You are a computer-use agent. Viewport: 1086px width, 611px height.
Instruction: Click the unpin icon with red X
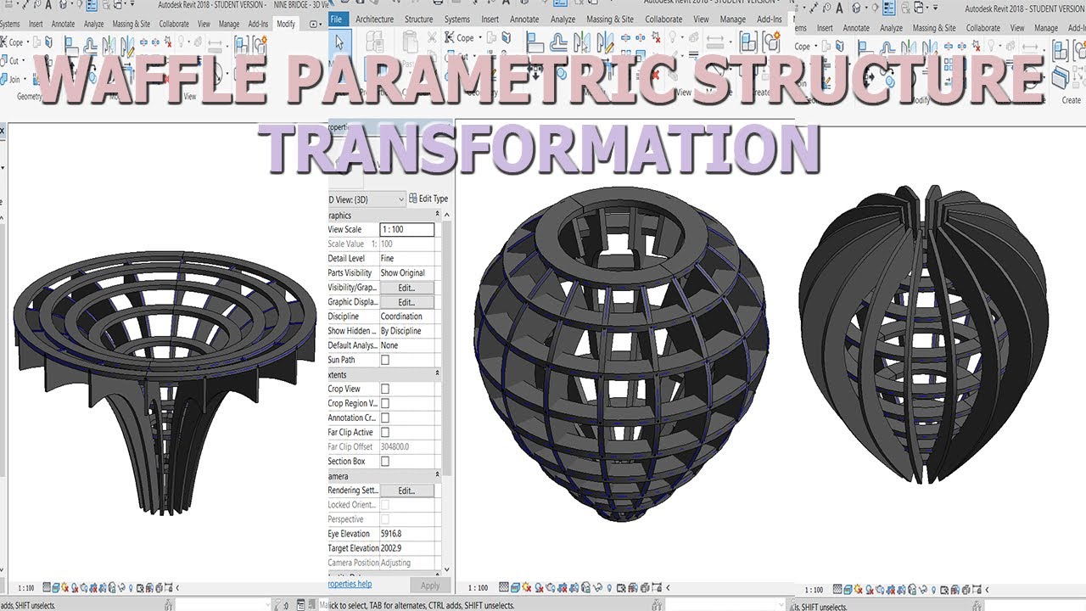[x=657, y=38]
